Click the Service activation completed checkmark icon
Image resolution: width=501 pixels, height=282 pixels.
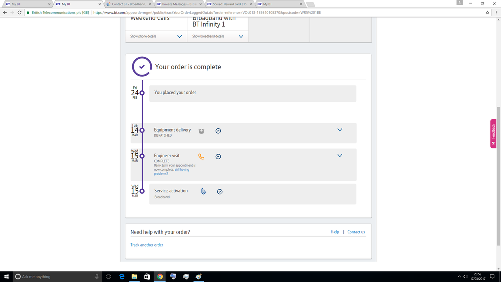click(x=220, y=192)
